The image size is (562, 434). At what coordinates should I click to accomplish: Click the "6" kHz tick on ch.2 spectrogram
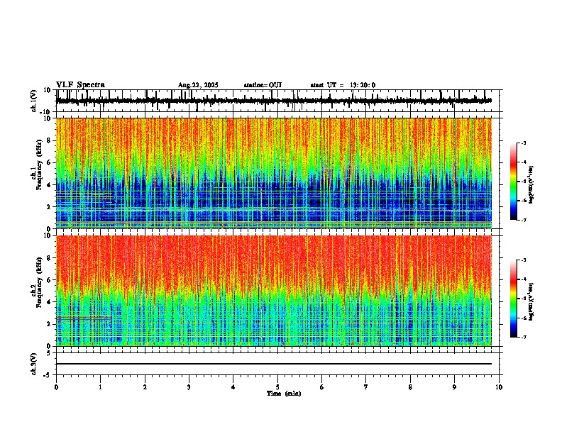(x=50, y=279)
